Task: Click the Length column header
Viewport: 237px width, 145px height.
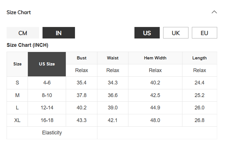Action: (x=200, y=58)
